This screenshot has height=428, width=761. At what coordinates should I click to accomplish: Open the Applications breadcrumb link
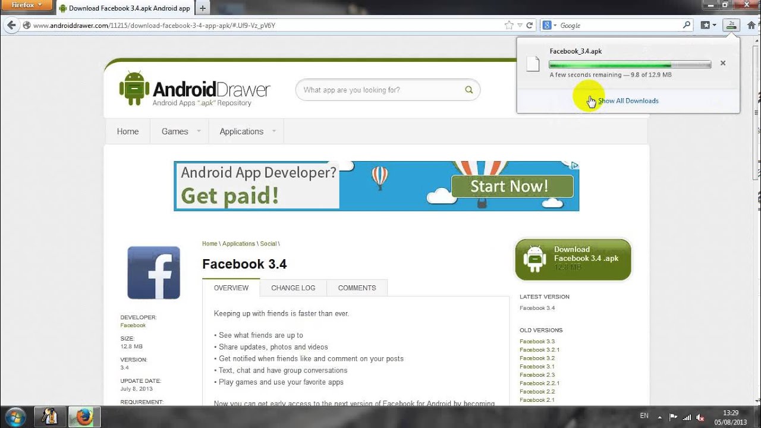click(238, 244)
